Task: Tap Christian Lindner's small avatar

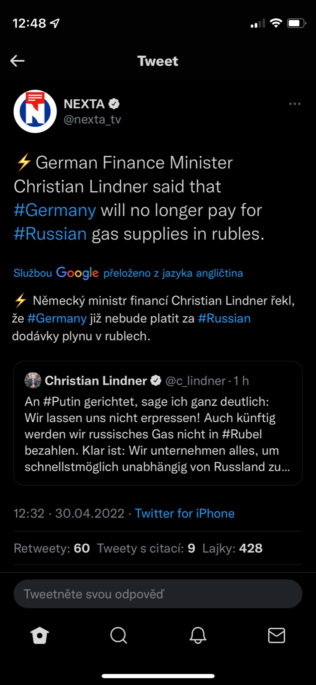Action: [33, 381]
